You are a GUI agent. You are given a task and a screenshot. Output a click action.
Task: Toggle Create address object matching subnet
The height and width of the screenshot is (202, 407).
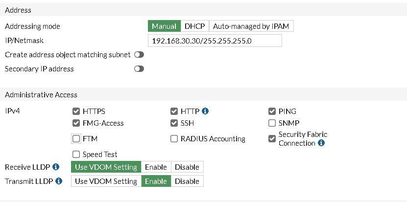pos(139,55)
